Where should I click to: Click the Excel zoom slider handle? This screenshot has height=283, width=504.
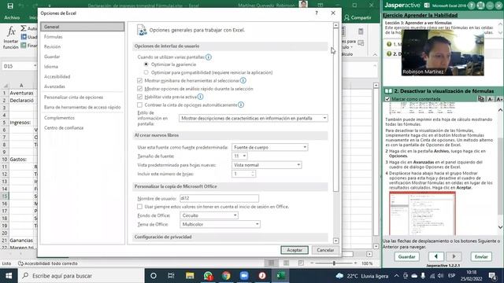334,263
